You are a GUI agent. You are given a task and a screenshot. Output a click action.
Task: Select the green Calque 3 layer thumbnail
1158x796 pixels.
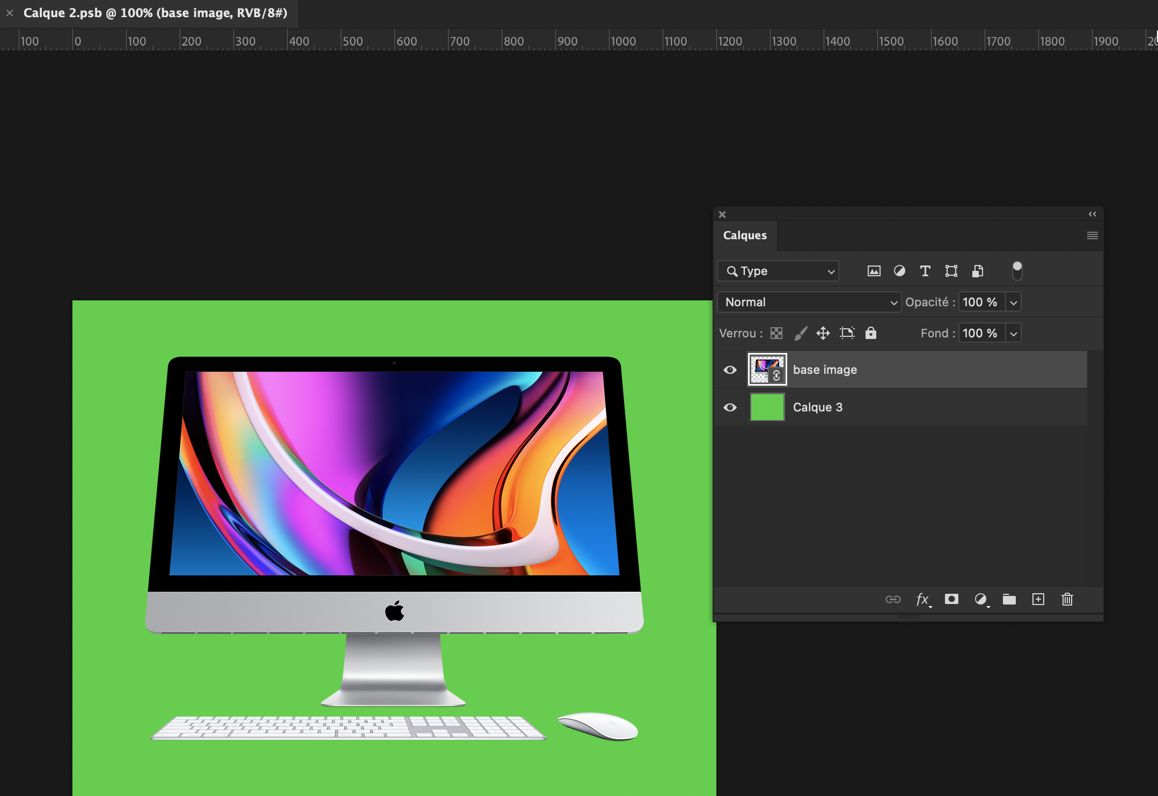coord(767,407)
